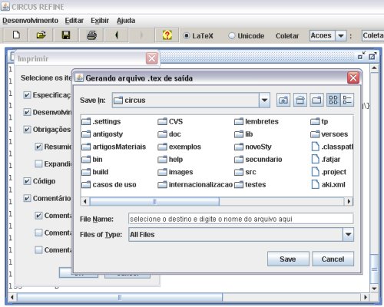Click the file list horizontal scrollbar thumb
The height and width of the screenshot is (307, 384).
154,202
